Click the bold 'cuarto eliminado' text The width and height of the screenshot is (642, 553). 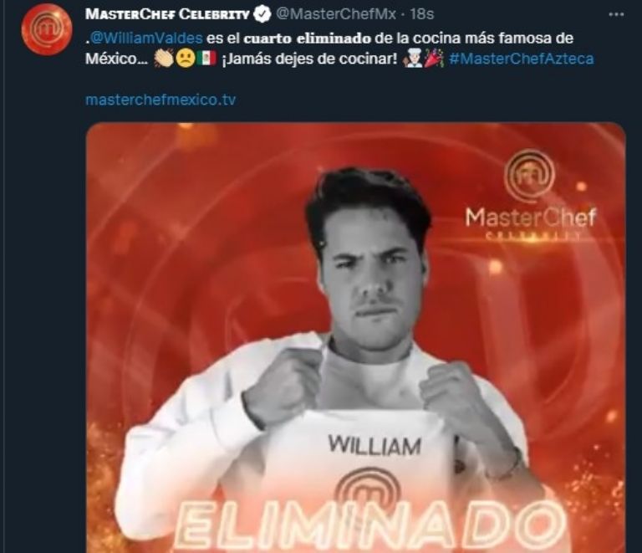(x=307, y=38)
